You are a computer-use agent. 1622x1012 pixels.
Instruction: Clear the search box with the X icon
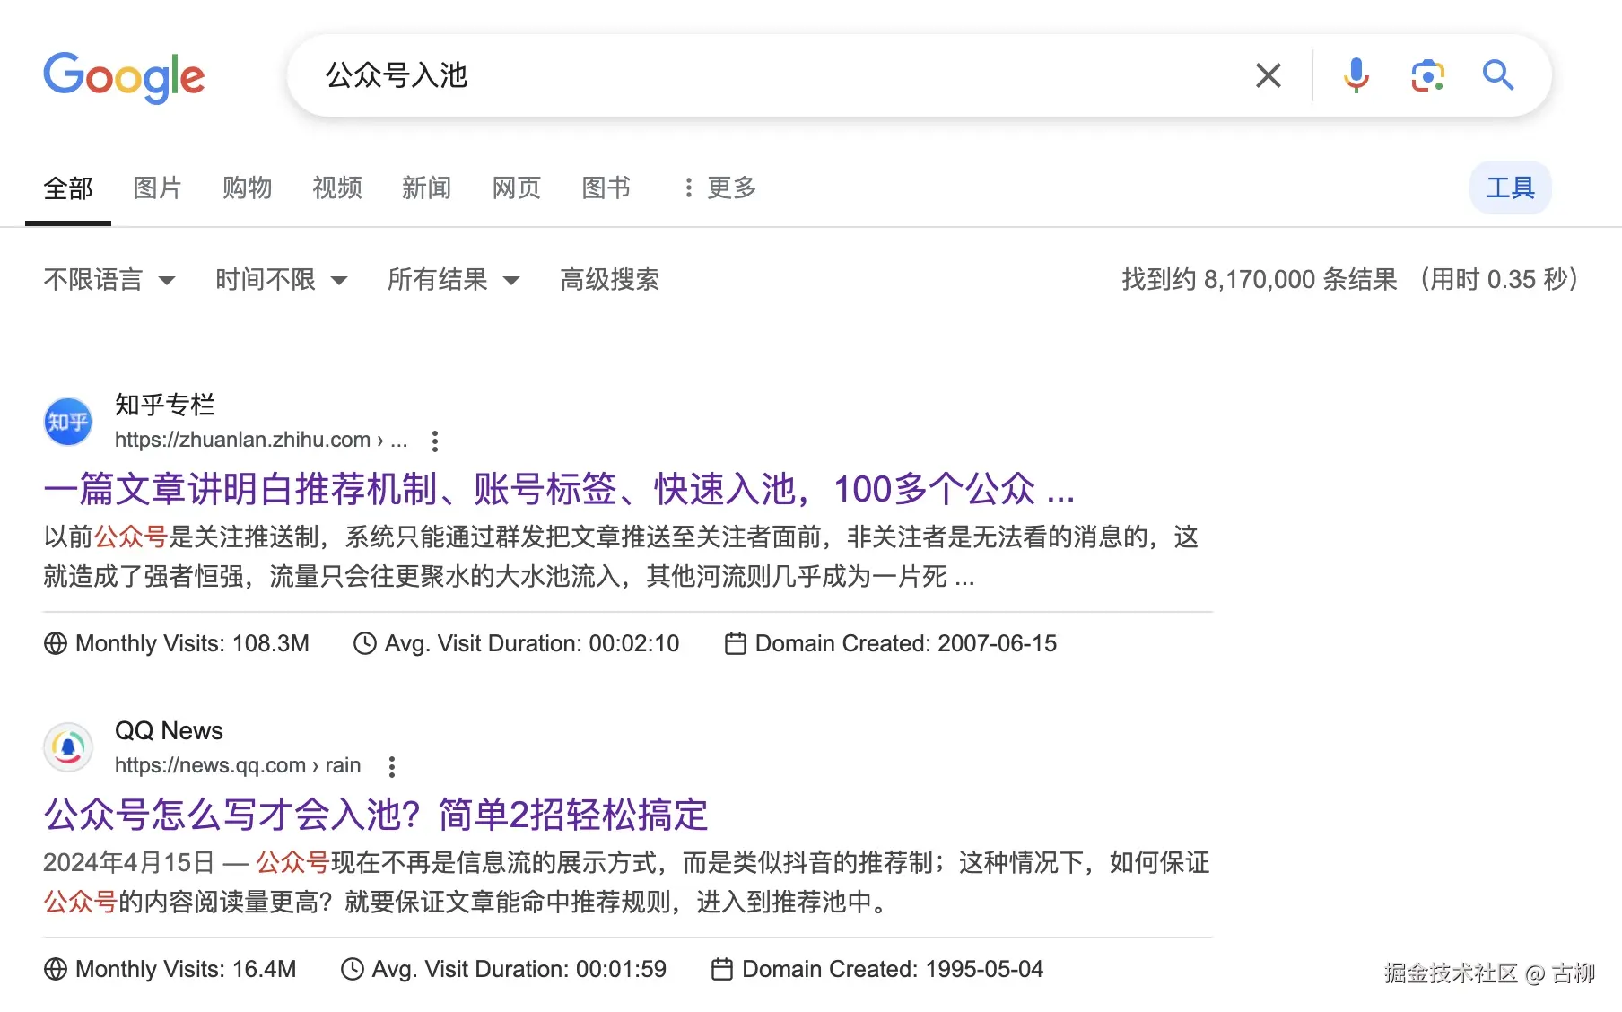click(x=1269, y=75)
